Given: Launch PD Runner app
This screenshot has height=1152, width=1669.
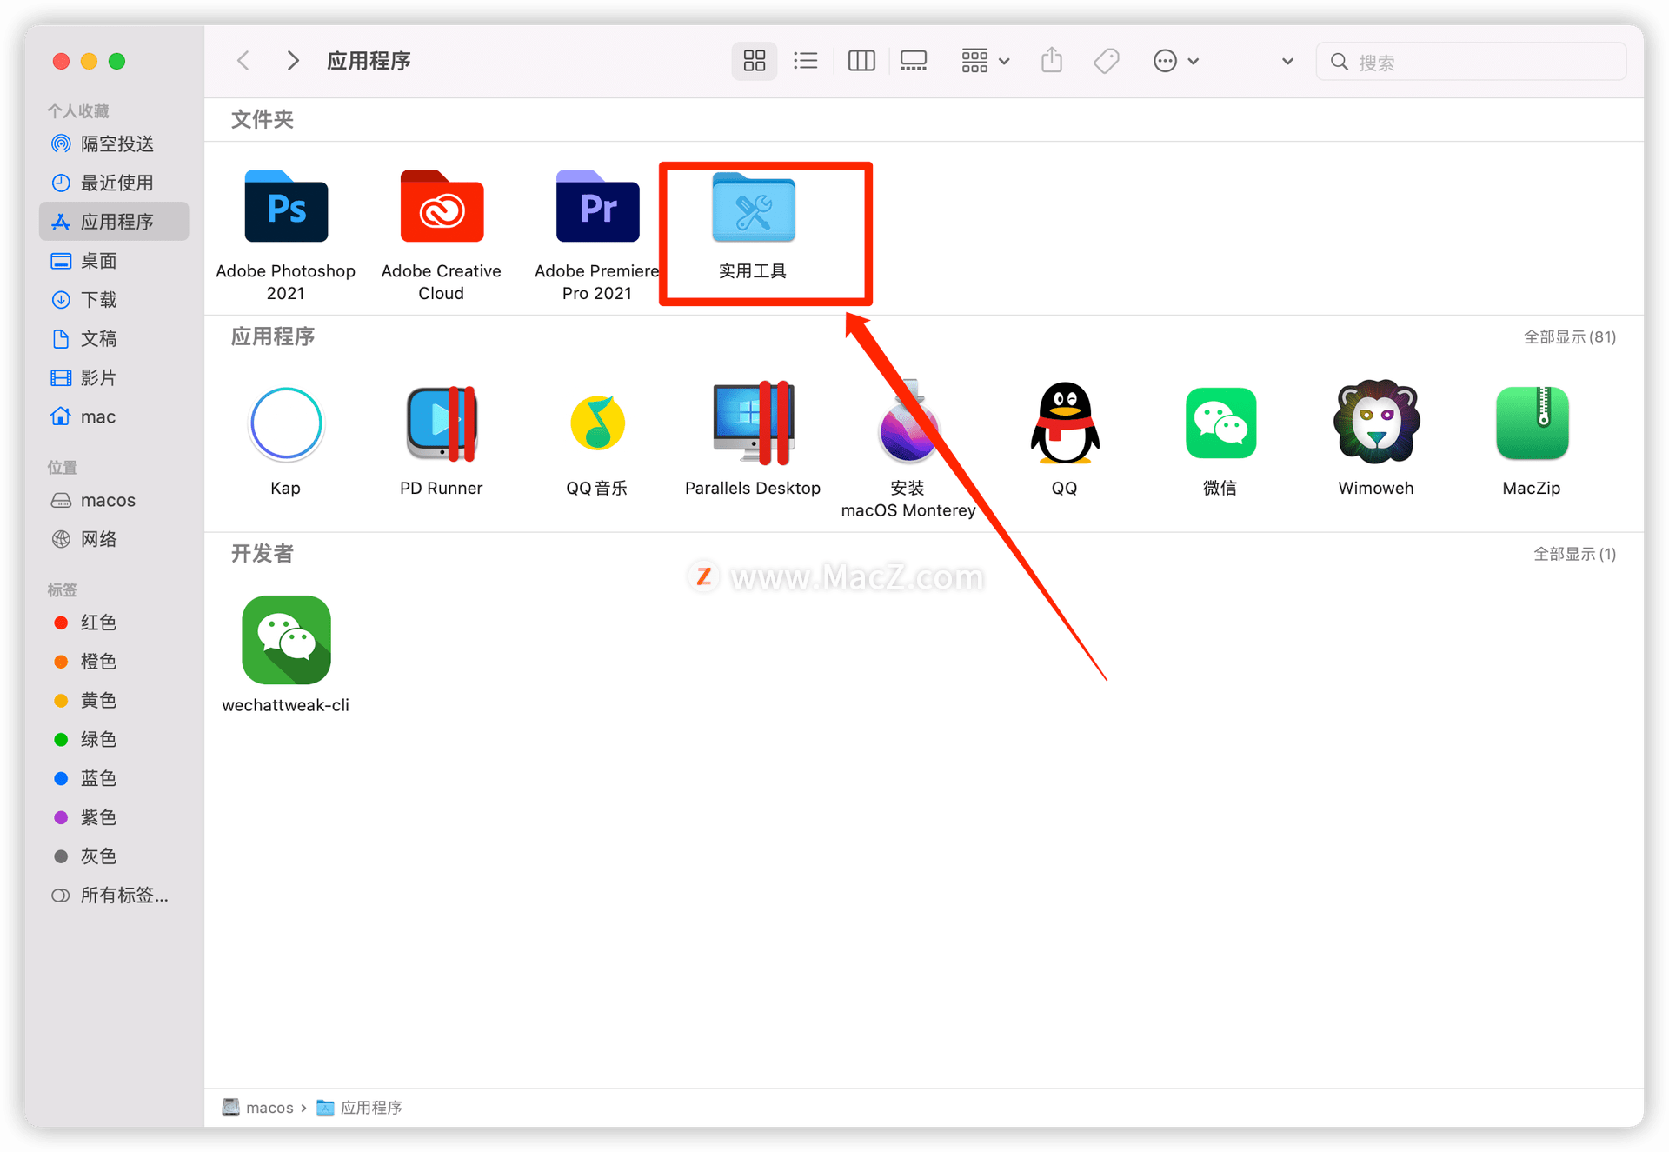Looking at the screenshot, I should 442,423.
